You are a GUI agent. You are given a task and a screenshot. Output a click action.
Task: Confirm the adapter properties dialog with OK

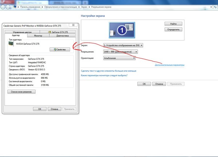pyautogui.click(x=40, y=109)
